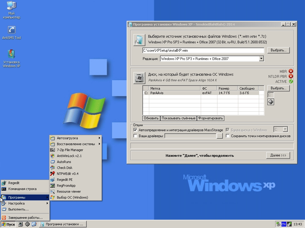This screenshot has height=228, width=305.
Task: Open 7-Zip File Manager from menu
Action: [x=76, y=150]
